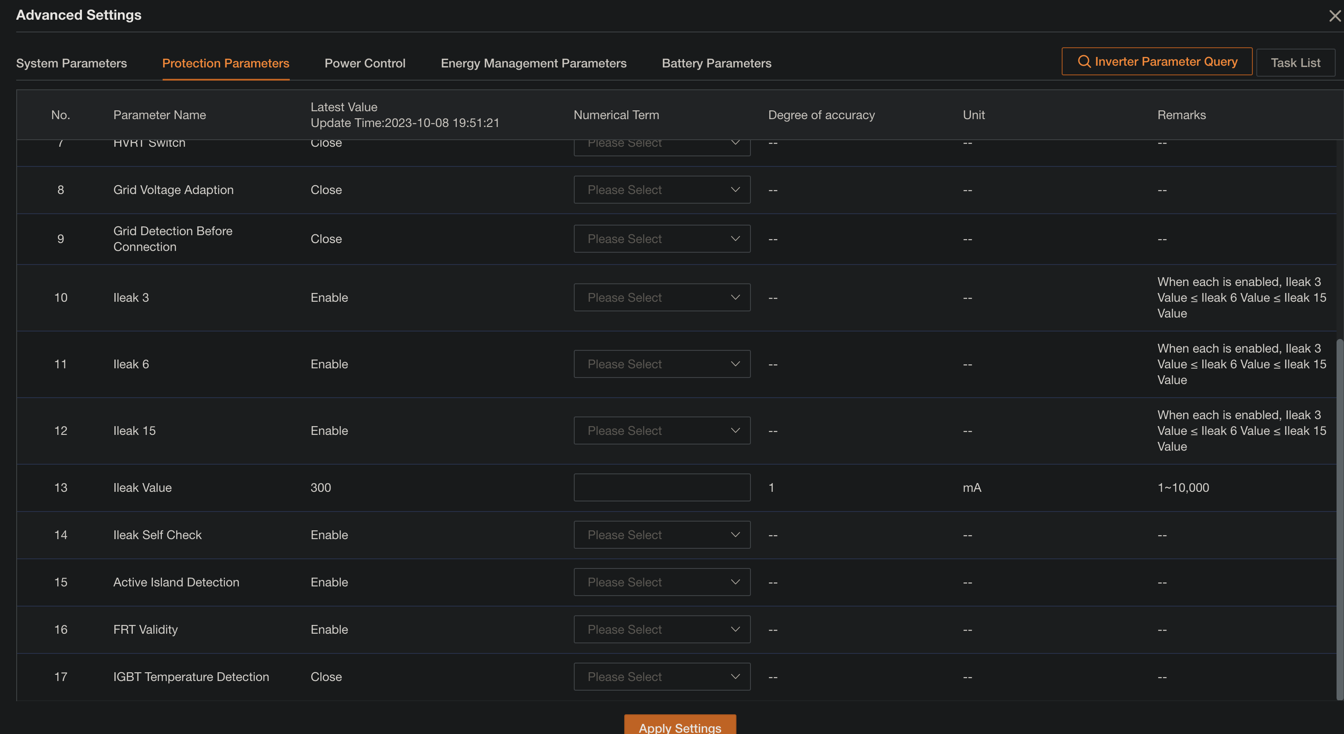Open the FRT Validity dropdown
The width and height of the screenshot is (1344, 734).
click(x=661, y=629)
